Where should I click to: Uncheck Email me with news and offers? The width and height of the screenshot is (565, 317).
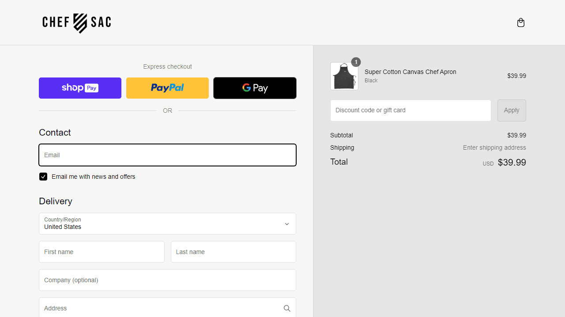[x=43, y=177]
